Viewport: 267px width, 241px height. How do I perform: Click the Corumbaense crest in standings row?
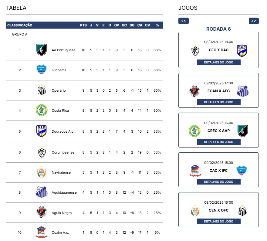click(42, 152)
